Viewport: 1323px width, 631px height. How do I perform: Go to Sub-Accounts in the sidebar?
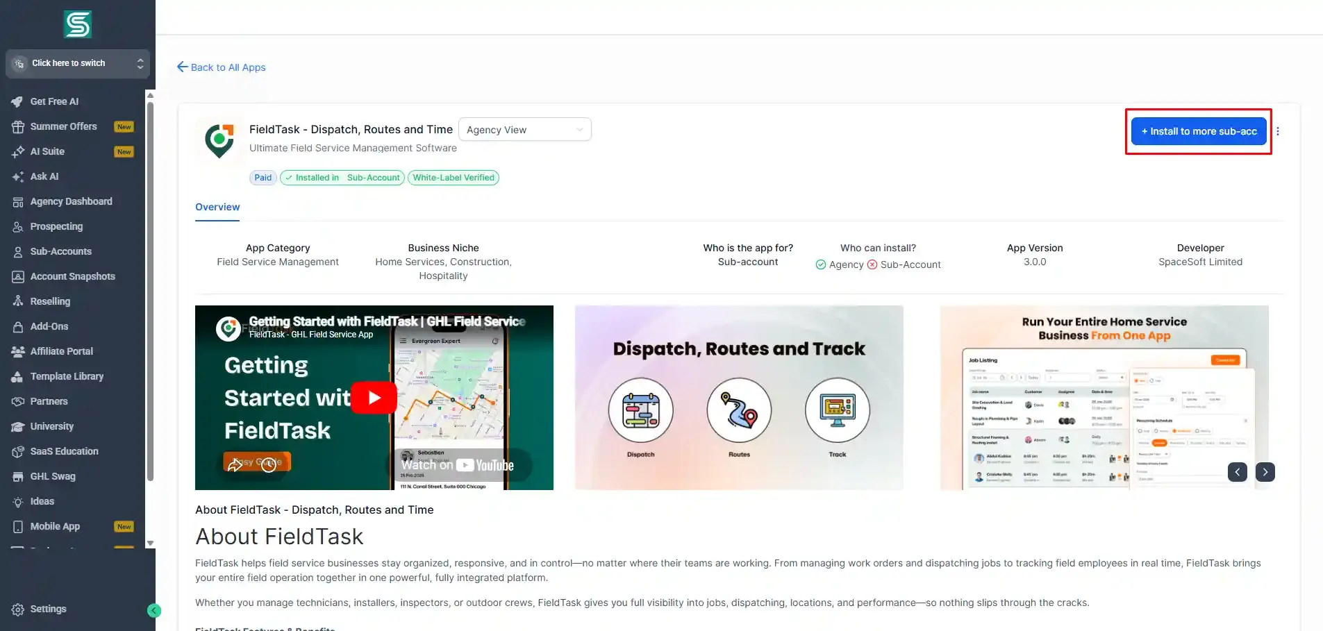tap(61, 251)
